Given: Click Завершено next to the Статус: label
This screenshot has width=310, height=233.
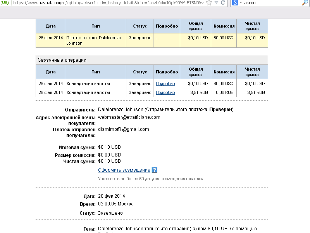Looking at the screenshot, I should point(110,213).
